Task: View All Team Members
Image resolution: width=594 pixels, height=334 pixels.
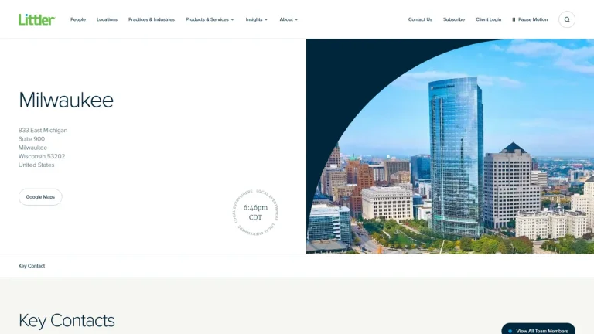Action: click(538, 329)
